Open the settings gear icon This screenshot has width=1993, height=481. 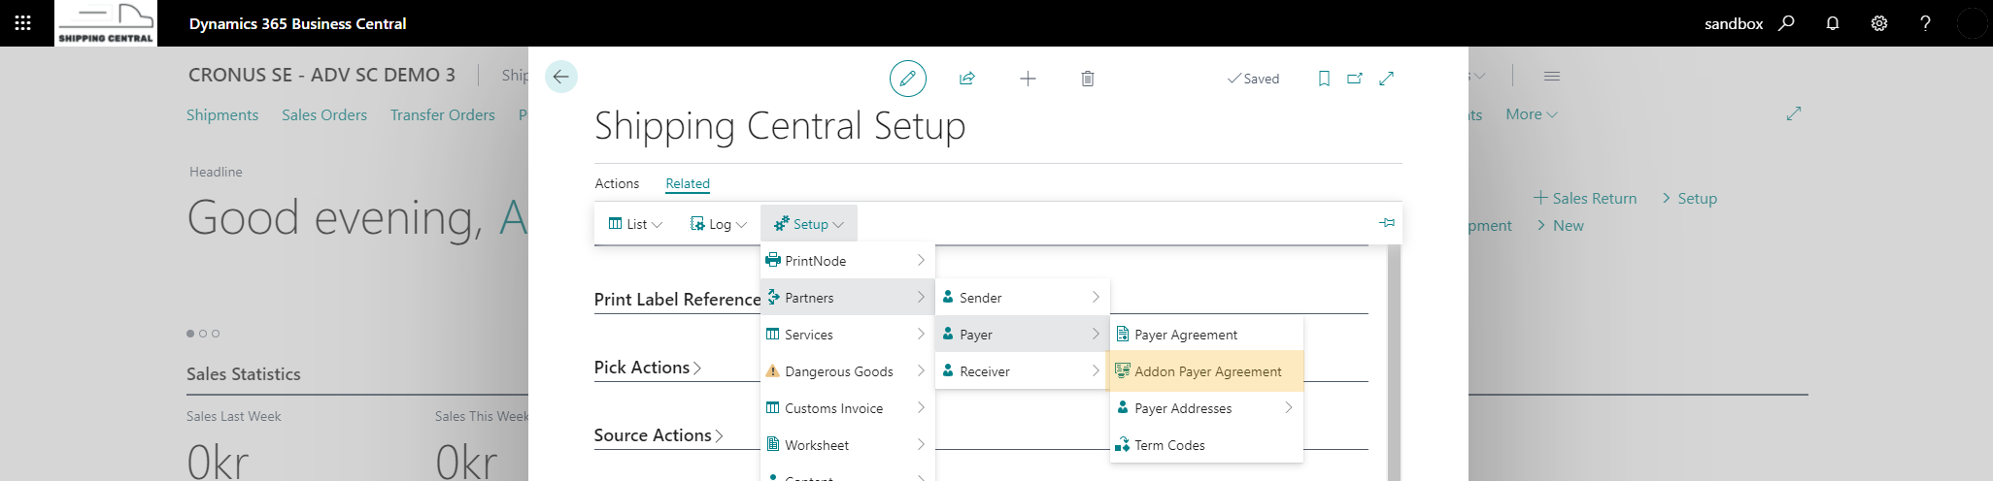pyautogui.click(x=1879, y=23)
